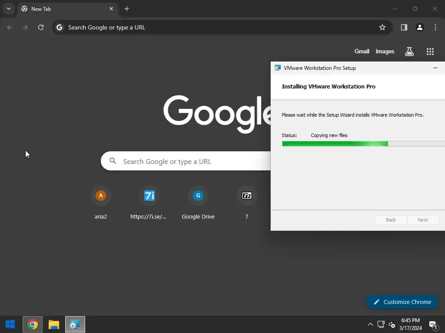Viewport: 445px width, 333px height.
Task: Expand the tab search dropdown arrow
Action: point(9,9)
